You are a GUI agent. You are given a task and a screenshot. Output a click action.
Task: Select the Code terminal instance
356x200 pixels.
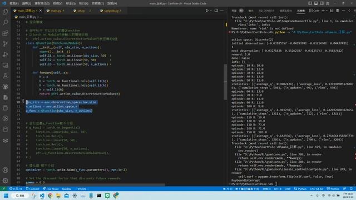pos(314,11)
